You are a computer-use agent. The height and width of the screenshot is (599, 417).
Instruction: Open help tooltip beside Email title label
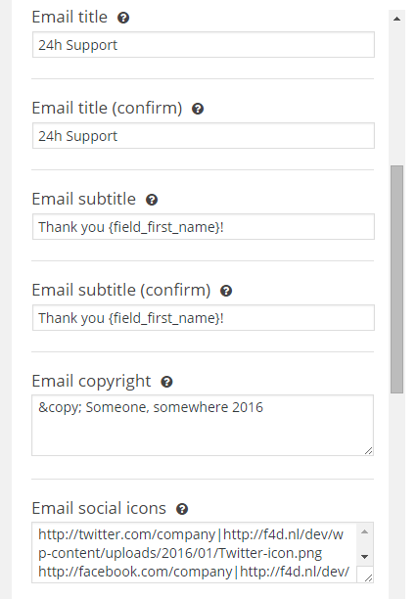(123, 18)
